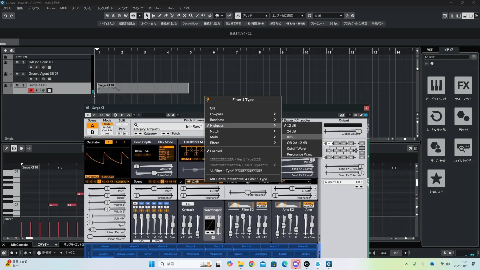Viewport: 480px width, 270px height.
Task: Click the MixConsole tab button
Action: [19, 245]
